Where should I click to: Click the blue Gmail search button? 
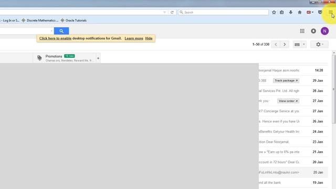pos(61,31)
